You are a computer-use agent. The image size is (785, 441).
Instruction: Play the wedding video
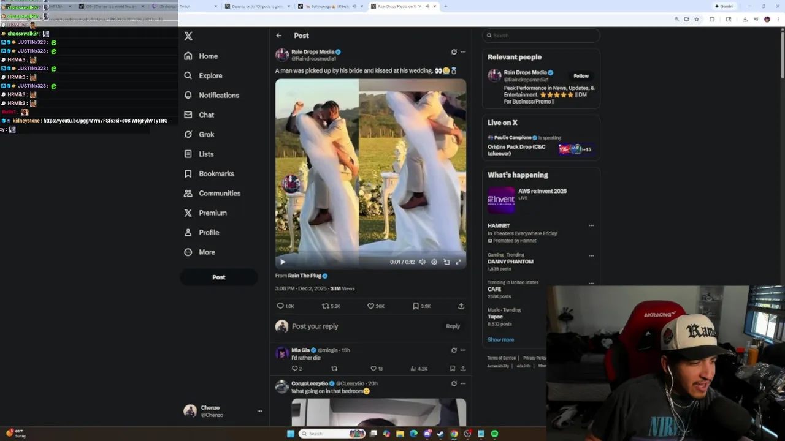pos(283,262)
